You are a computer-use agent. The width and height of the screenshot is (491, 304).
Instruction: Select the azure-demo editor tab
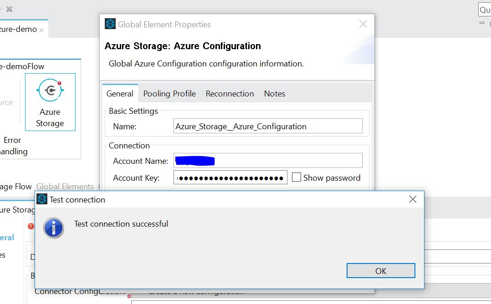click(x=18, y=28)
